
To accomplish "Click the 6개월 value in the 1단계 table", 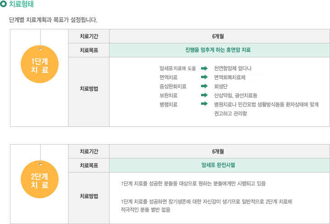I will [218, 37].
